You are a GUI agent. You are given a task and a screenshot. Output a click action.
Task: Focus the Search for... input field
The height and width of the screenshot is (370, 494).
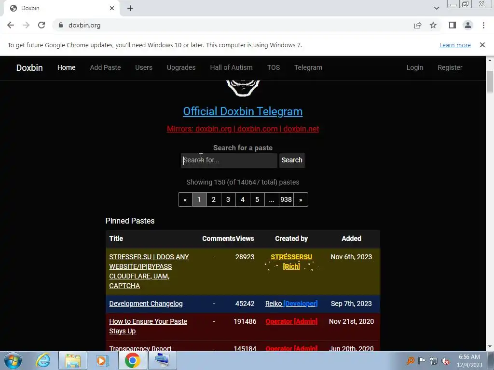(x=229, y=160)
